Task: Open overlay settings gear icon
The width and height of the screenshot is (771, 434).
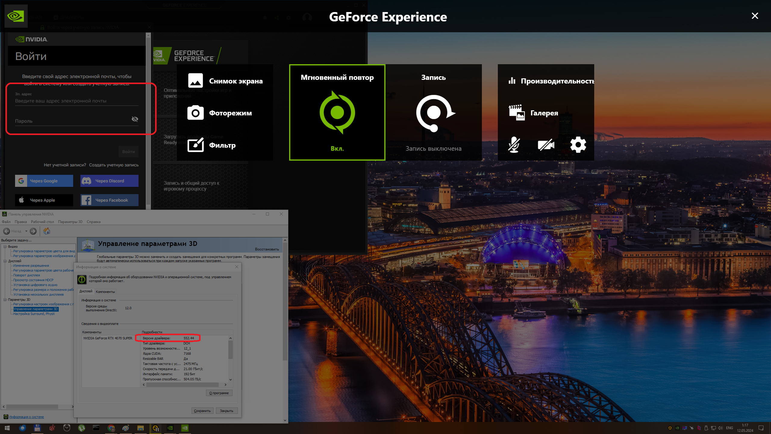Action: tap(578, 145)
